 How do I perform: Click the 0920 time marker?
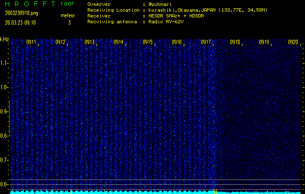(x=293, y=42)
